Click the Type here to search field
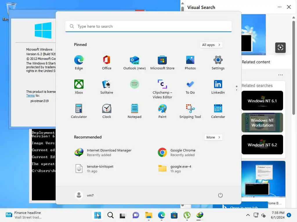This screenshot has height=222, width=297. click(148, 26)
